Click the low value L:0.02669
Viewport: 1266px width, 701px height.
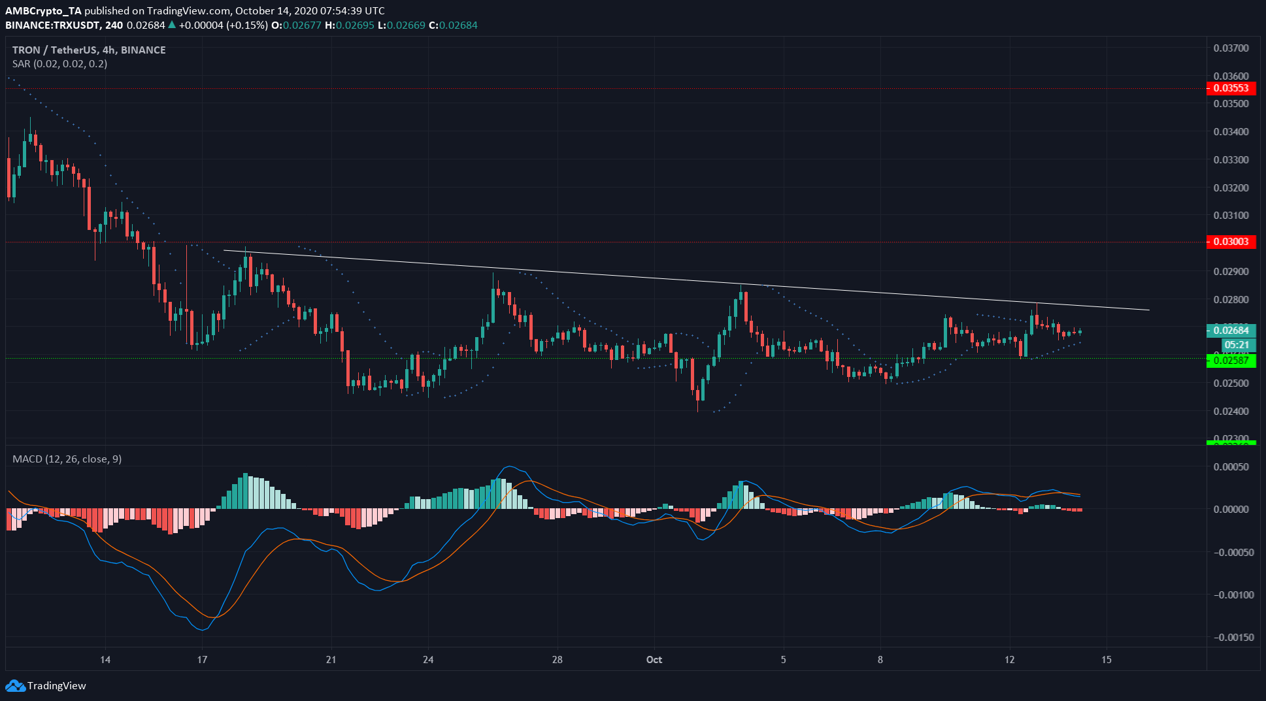pyautogui.click(x=401, y=25)
